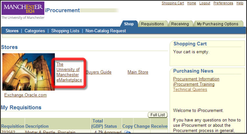This screenshot has width=247, height=134.
Task: Click the Copy column header
Action: [x=127, y=126]
